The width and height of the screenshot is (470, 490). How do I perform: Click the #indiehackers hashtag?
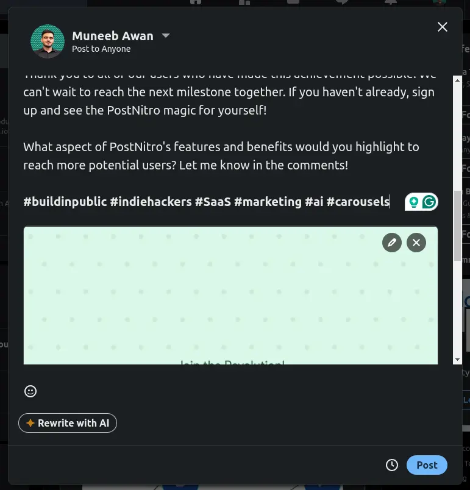coord(151,201)
